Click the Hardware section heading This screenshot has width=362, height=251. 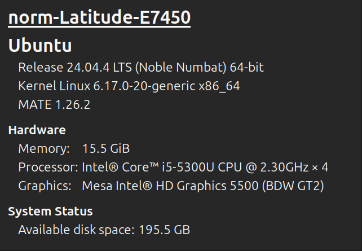click(37, 130)
